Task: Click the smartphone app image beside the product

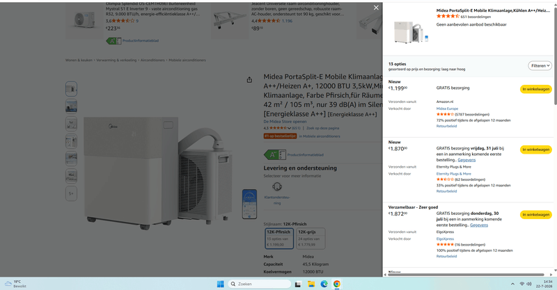Action: pyautogui.click(x=249, y=204)
